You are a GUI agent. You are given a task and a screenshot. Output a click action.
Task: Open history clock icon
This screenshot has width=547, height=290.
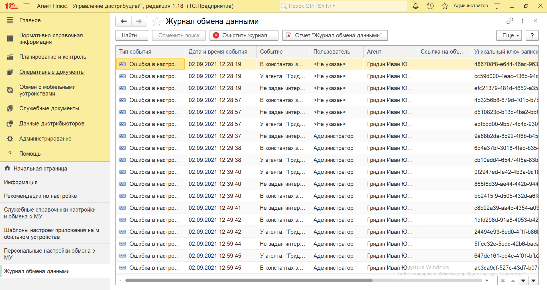(x=430, y=6)
